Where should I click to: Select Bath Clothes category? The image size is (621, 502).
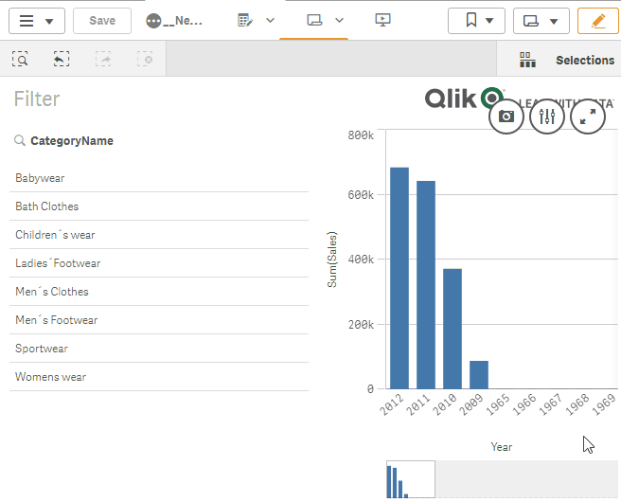(x=159, y=206)
